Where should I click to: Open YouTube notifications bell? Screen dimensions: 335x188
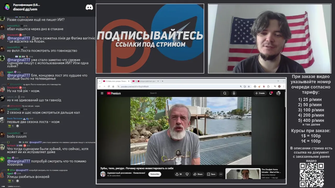(271, 93)
